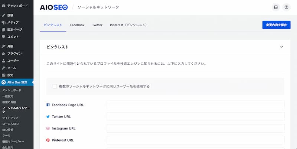Click the プラグイン plug icon

point(3,54)
